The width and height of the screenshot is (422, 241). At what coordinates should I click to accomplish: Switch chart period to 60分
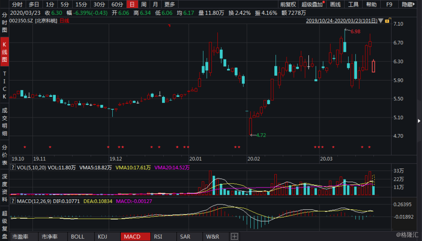117,5
